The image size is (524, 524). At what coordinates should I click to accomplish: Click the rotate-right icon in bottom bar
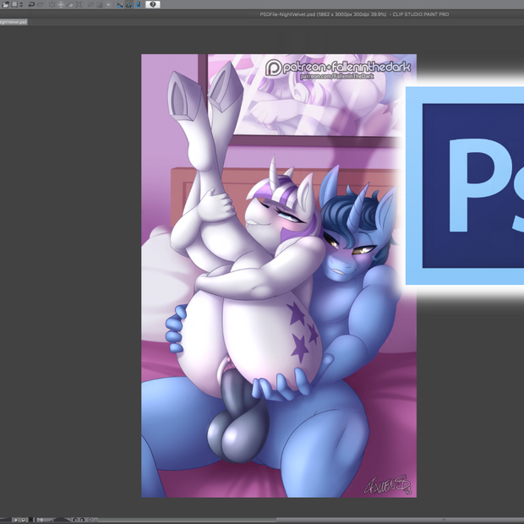click(x=82, y=520)
